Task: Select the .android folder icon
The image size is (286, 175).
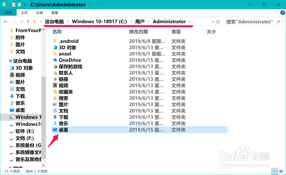Action: point(55,41)
